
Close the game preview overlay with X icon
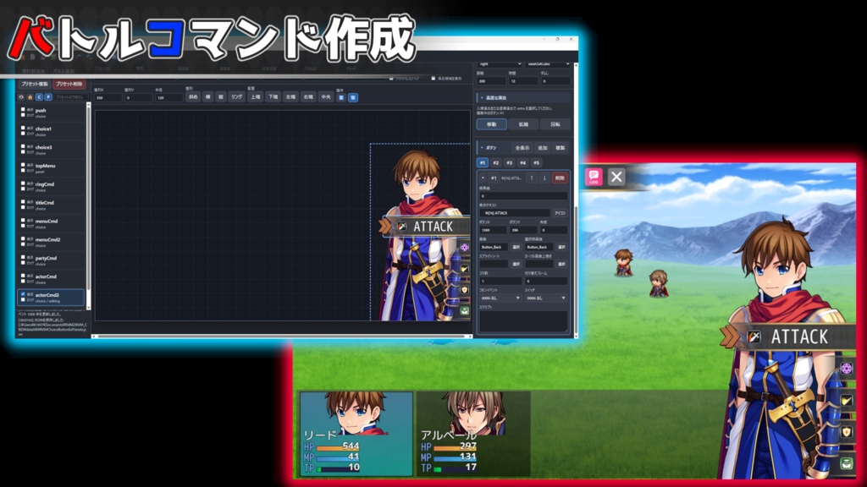click(616, 177)
